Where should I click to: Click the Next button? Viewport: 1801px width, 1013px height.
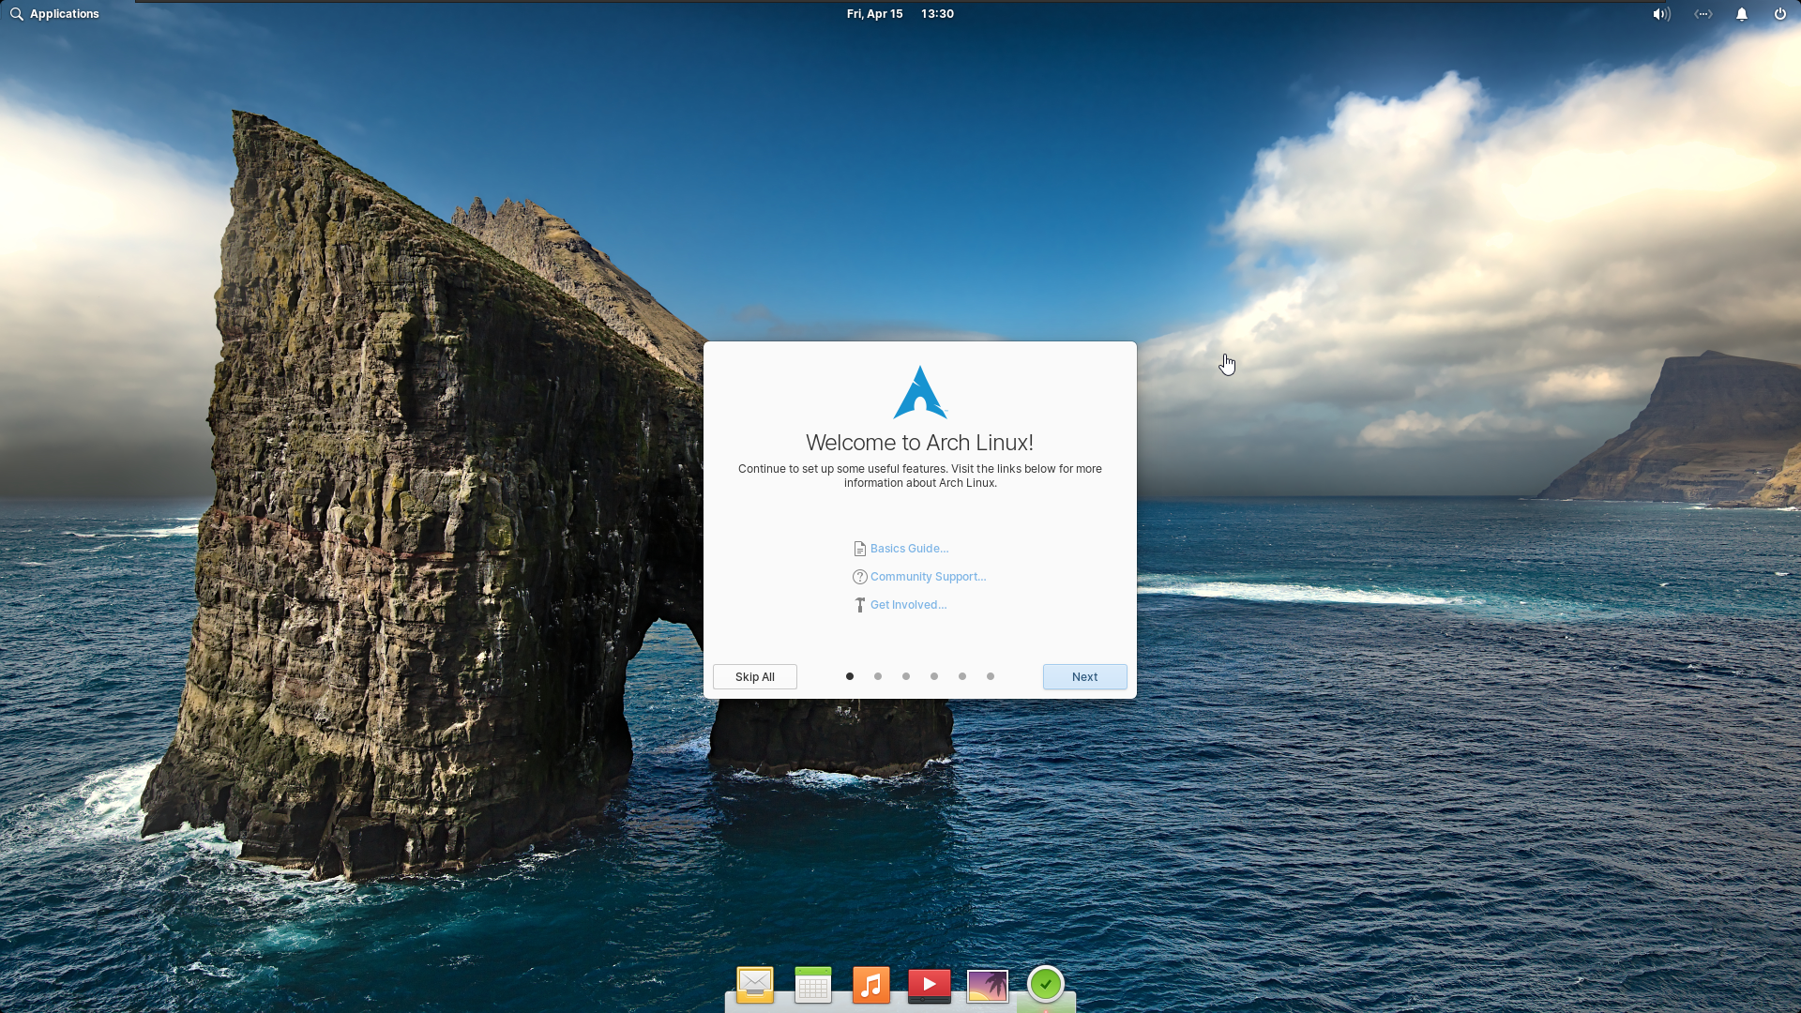(1084, 677)
